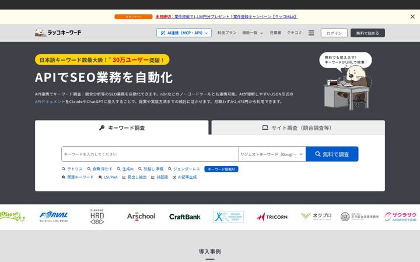Click the APIでSEO業務を自動化 headline
The height and width of the screenshot is (262, 420).
point(104,77)
